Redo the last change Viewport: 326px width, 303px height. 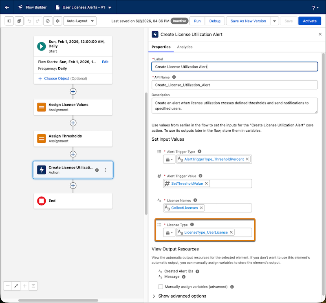coord(37,21)
